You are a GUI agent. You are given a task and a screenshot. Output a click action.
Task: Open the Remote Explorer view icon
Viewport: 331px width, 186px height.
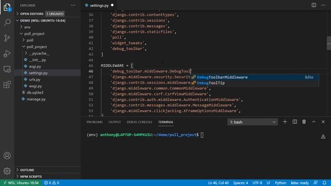coord(7,69)
